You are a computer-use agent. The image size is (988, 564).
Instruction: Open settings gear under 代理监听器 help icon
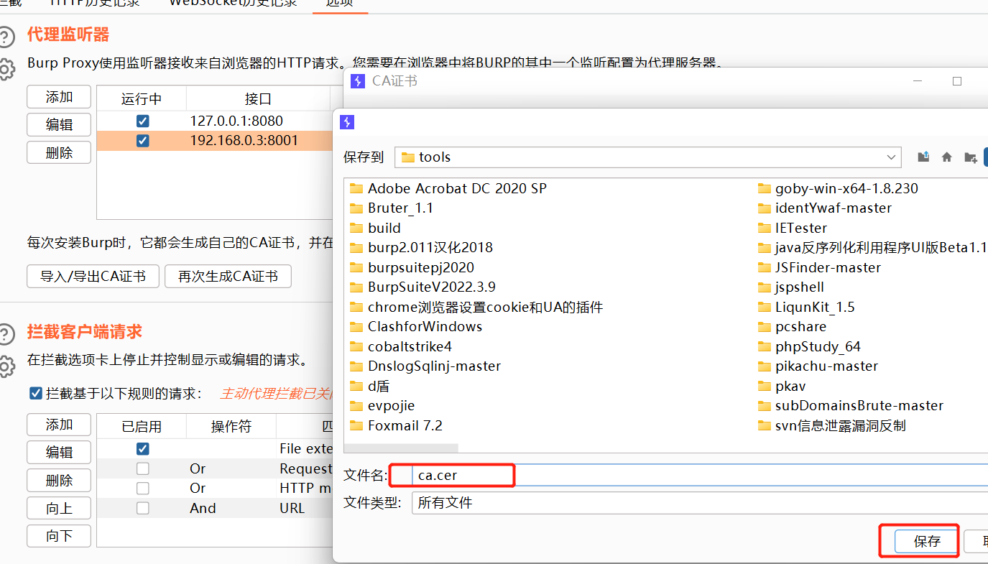pos(5,69)
